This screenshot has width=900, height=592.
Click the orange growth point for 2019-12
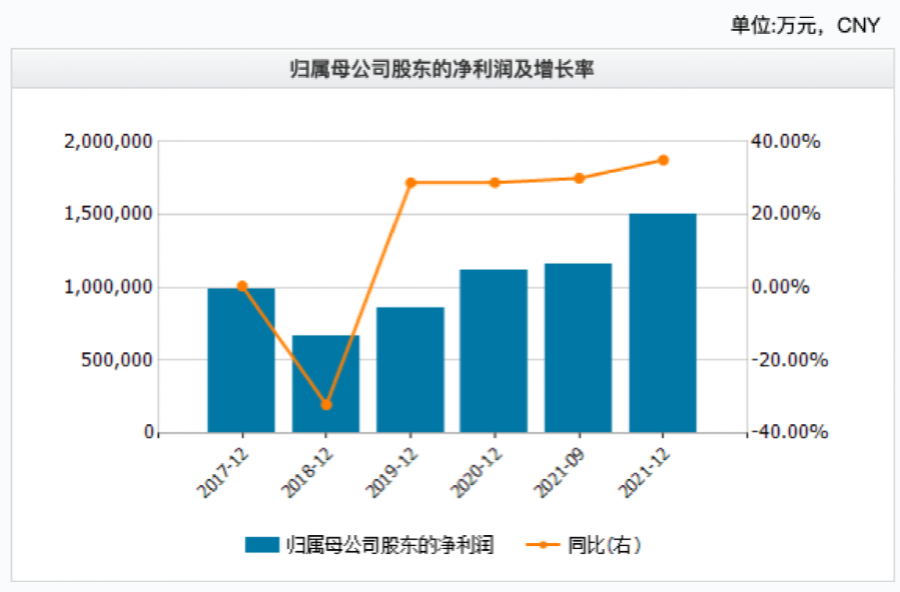411,183
